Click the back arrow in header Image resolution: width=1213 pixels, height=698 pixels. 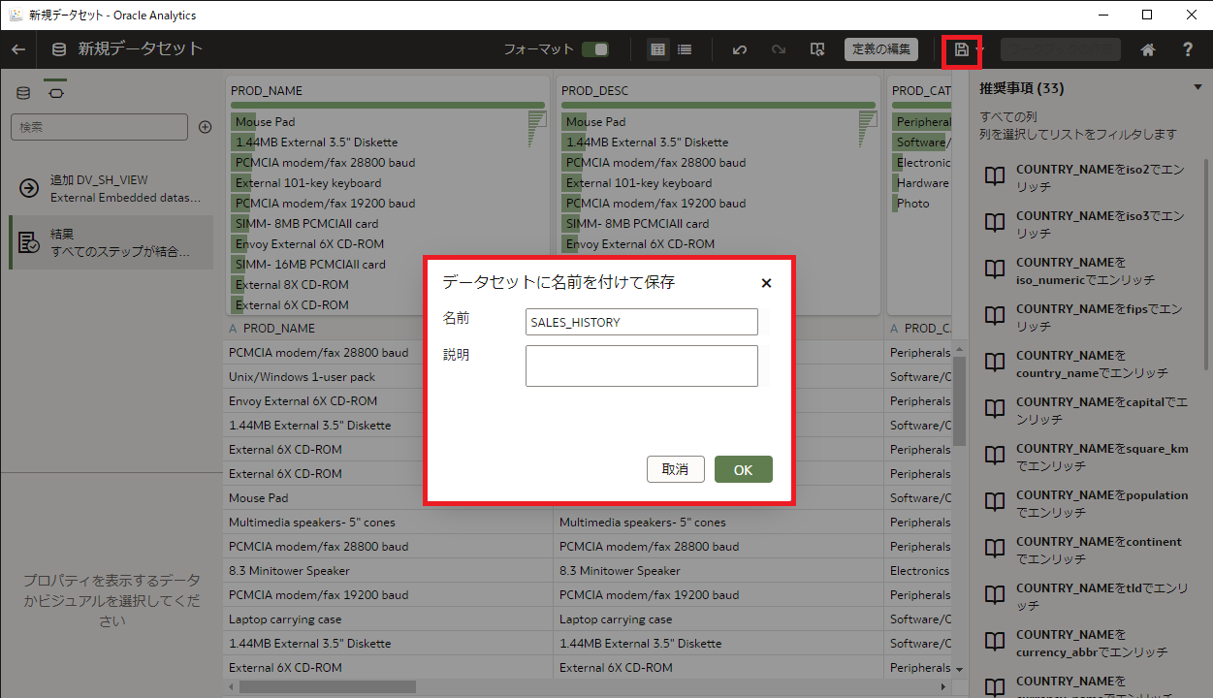[x=17, y=49]
